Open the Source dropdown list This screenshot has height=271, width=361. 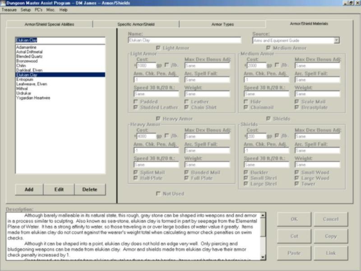pyautogui.click(x=336, y=40)
